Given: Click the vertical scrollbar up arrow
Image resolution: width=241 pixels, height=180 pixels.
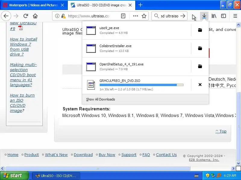Looking at the screenshot, I should point(238,25).
